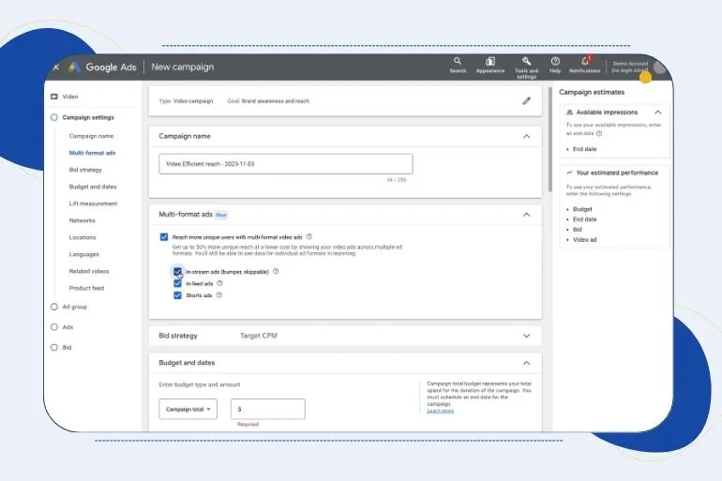The height and width of the screenshot is (481, 722).
Task: Collapse Available impressions panel
Action: pos(658,113)
